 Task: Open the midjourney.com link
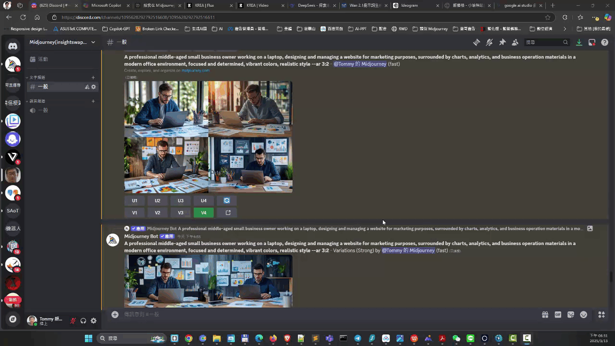(x=195, y=71)
